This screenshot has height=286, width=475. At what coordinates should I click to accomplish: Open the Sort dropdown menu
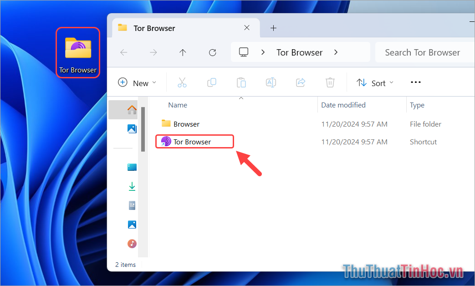coord(375,83)
